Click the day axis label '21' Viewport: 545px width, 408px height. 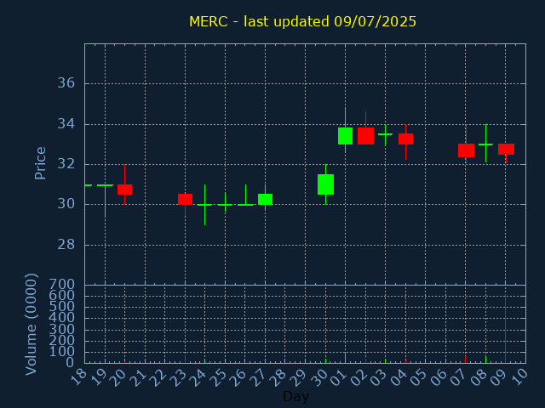coord(139,377)
